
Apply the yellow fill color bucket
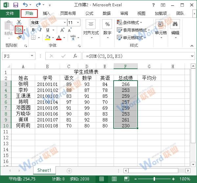pos(48,38)
